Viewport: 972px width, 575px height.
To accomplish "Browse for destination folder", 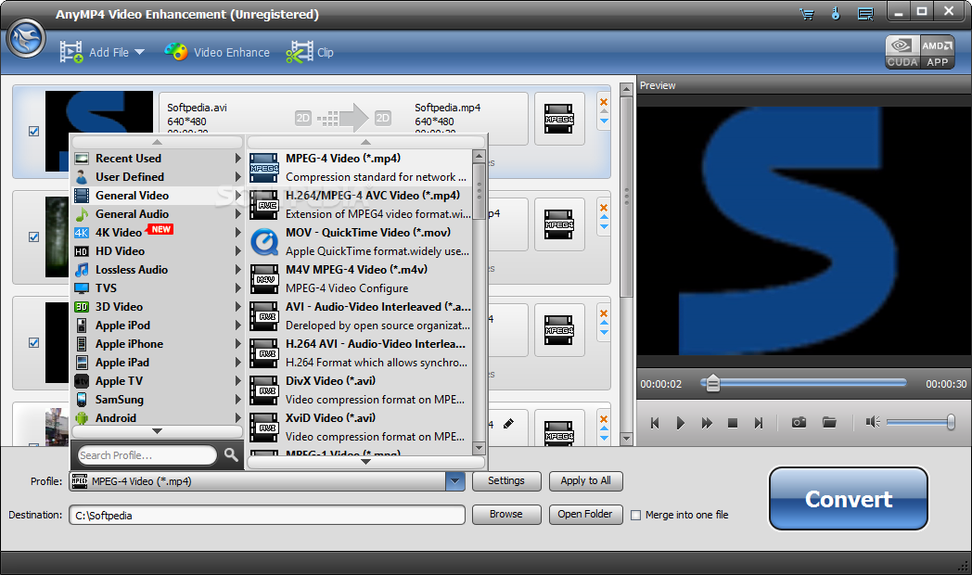I will point(506,515).
